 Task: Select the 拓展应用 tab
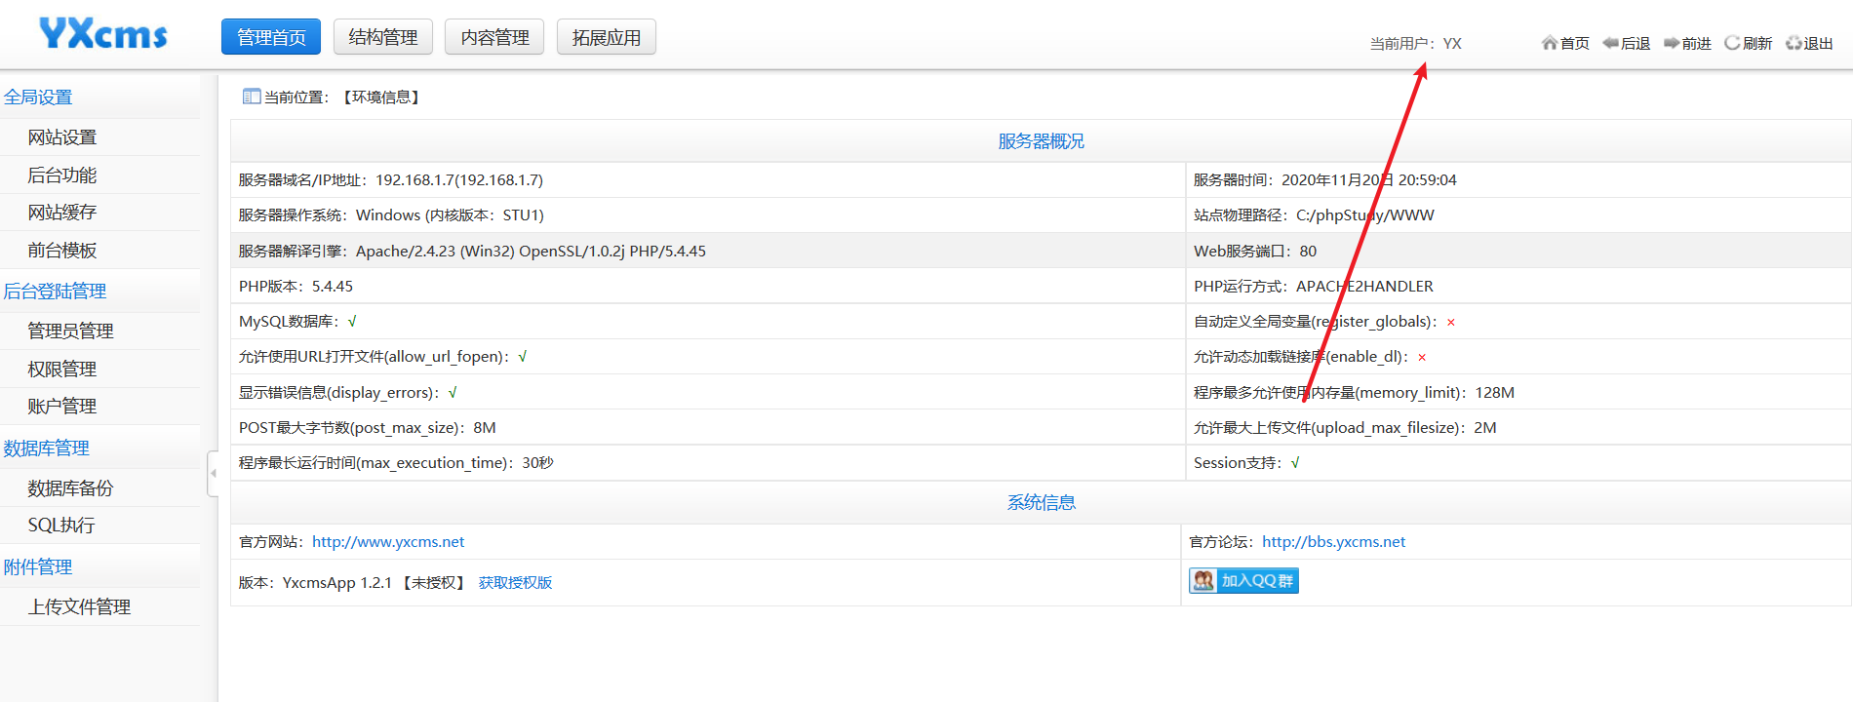[x=606, y=37]
